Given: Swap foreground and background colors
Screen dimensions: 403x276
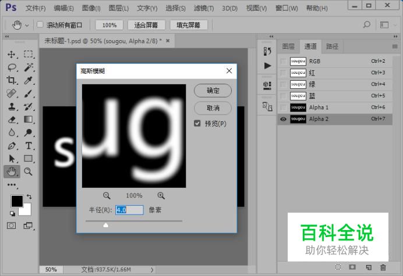Looking at the screenshot, I should (29, 197).
